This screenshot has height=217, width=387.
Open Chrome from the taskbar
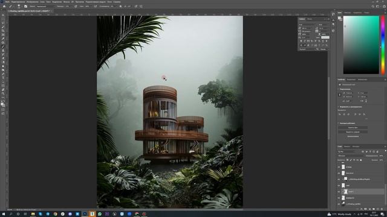55,214
